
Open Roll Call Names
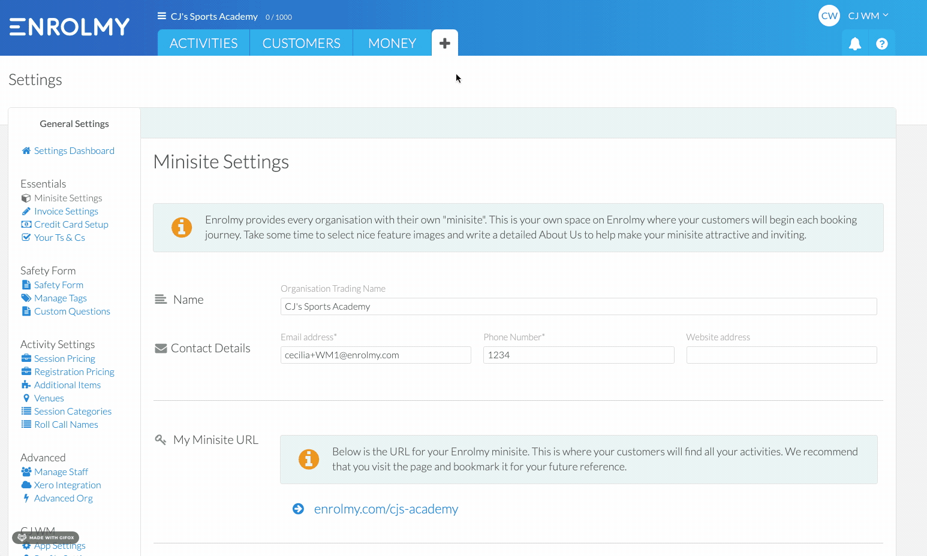[x=66, y=425]
